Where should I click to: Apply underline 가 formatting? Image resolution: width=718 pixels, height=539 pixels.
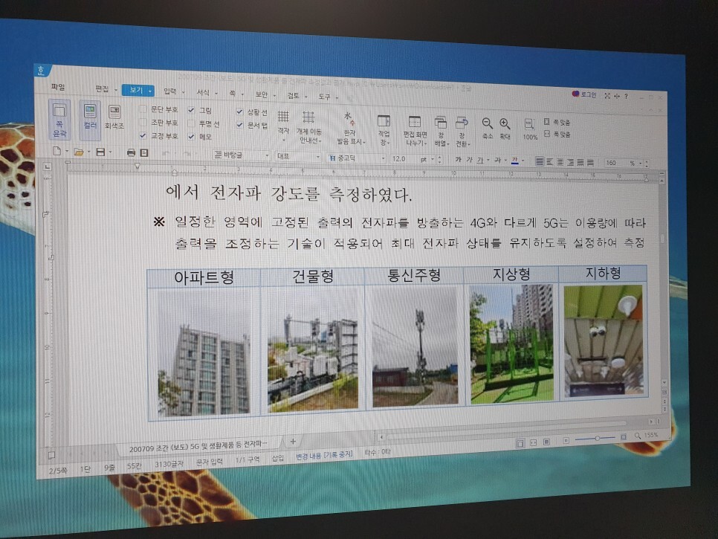480,160
